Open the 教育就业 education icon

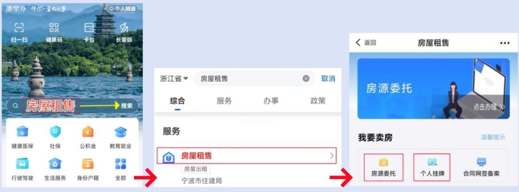pyautogui.click(x=121, y=132)
